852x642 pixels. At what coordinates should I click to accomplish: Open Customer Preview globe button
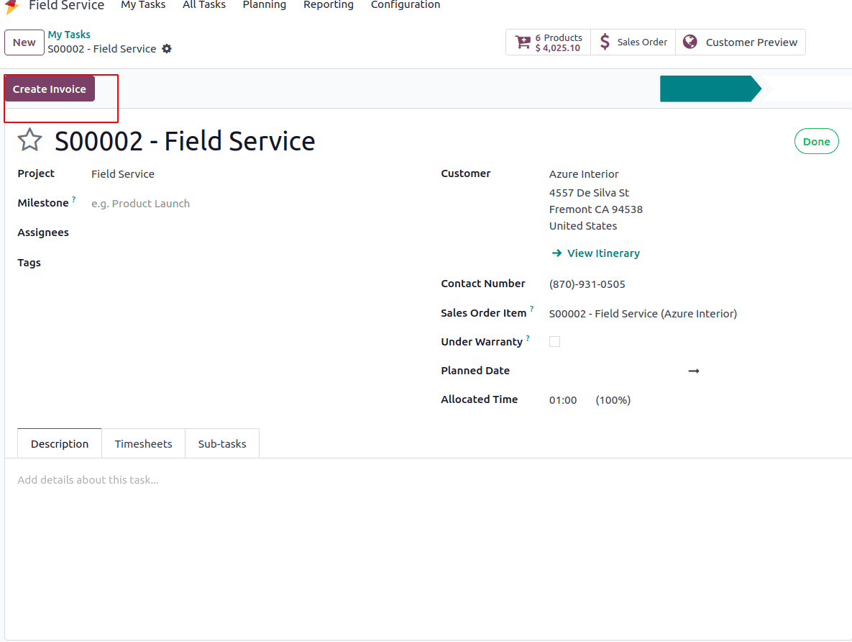pyautogui.click(x=741, y=42)
